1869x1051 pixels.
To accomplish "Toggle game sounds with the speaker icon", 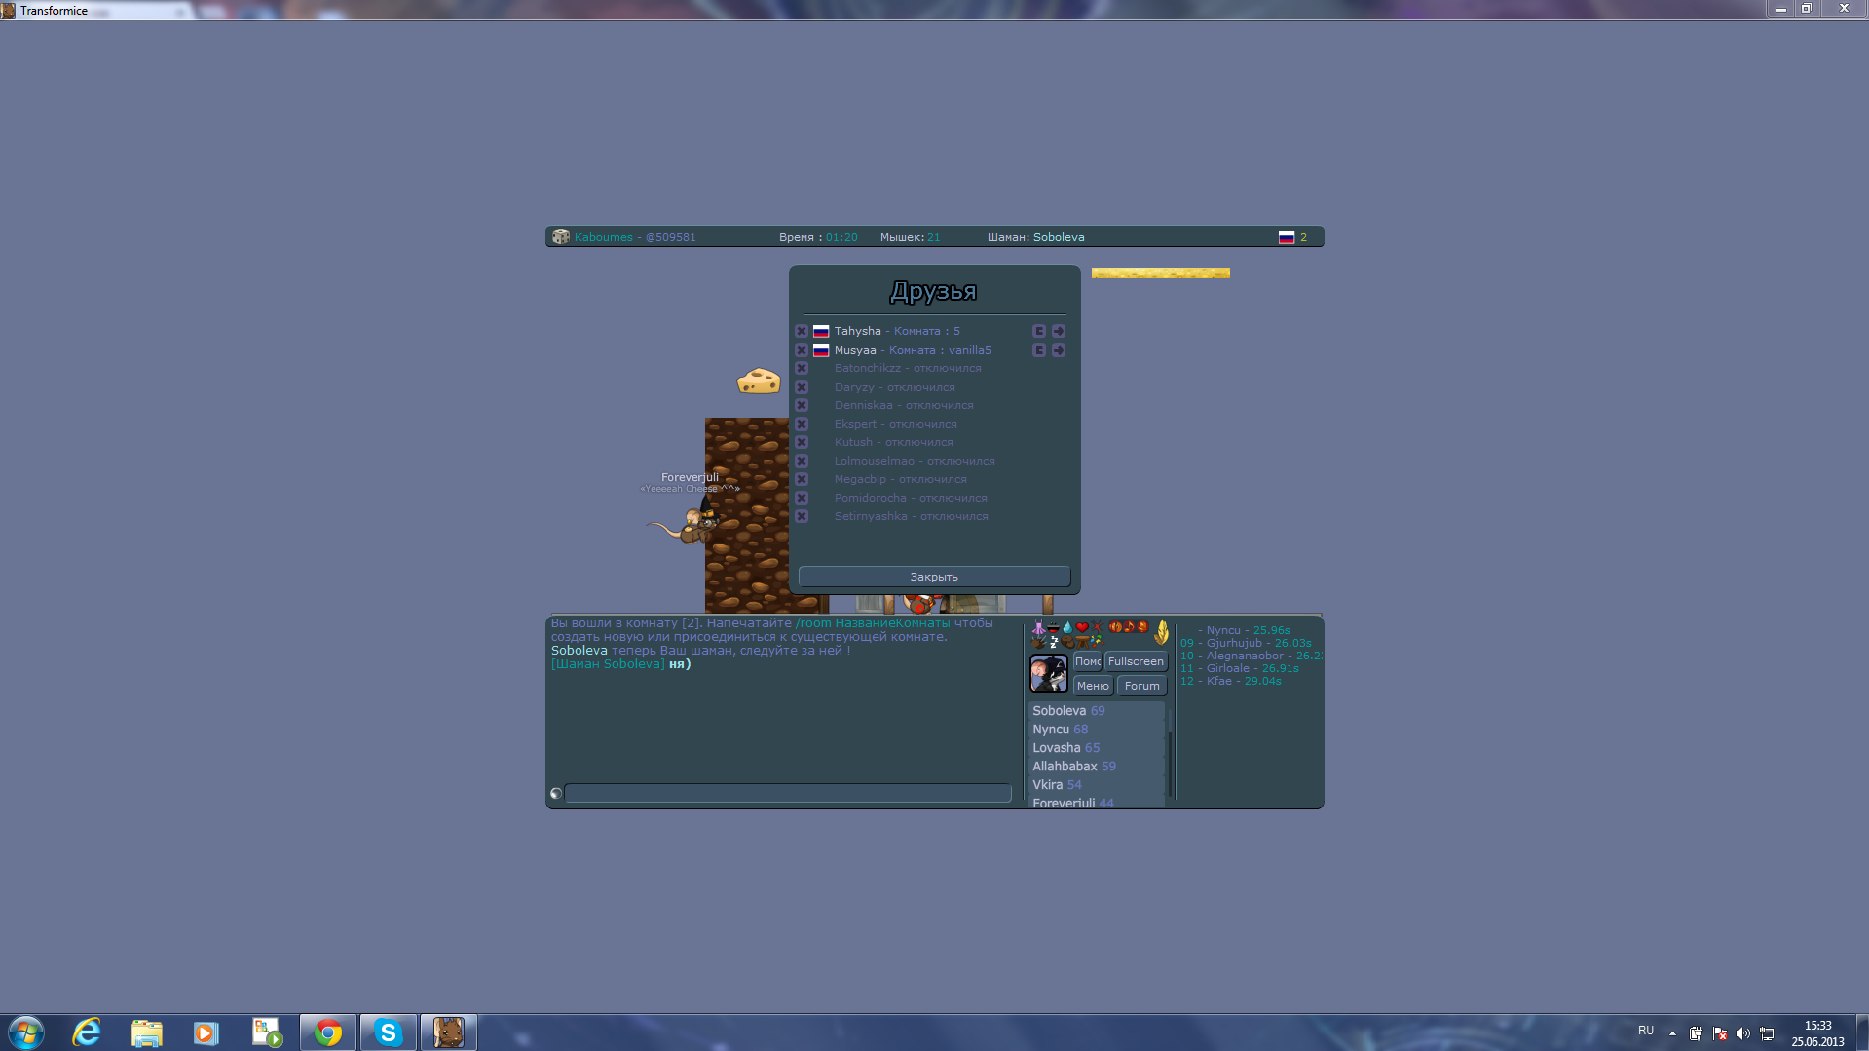I will click(1115, 627).
